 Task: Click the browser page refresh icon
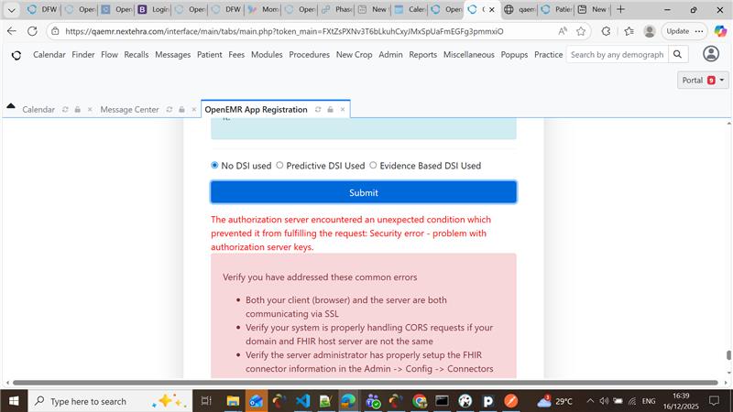tap(32, 30)
